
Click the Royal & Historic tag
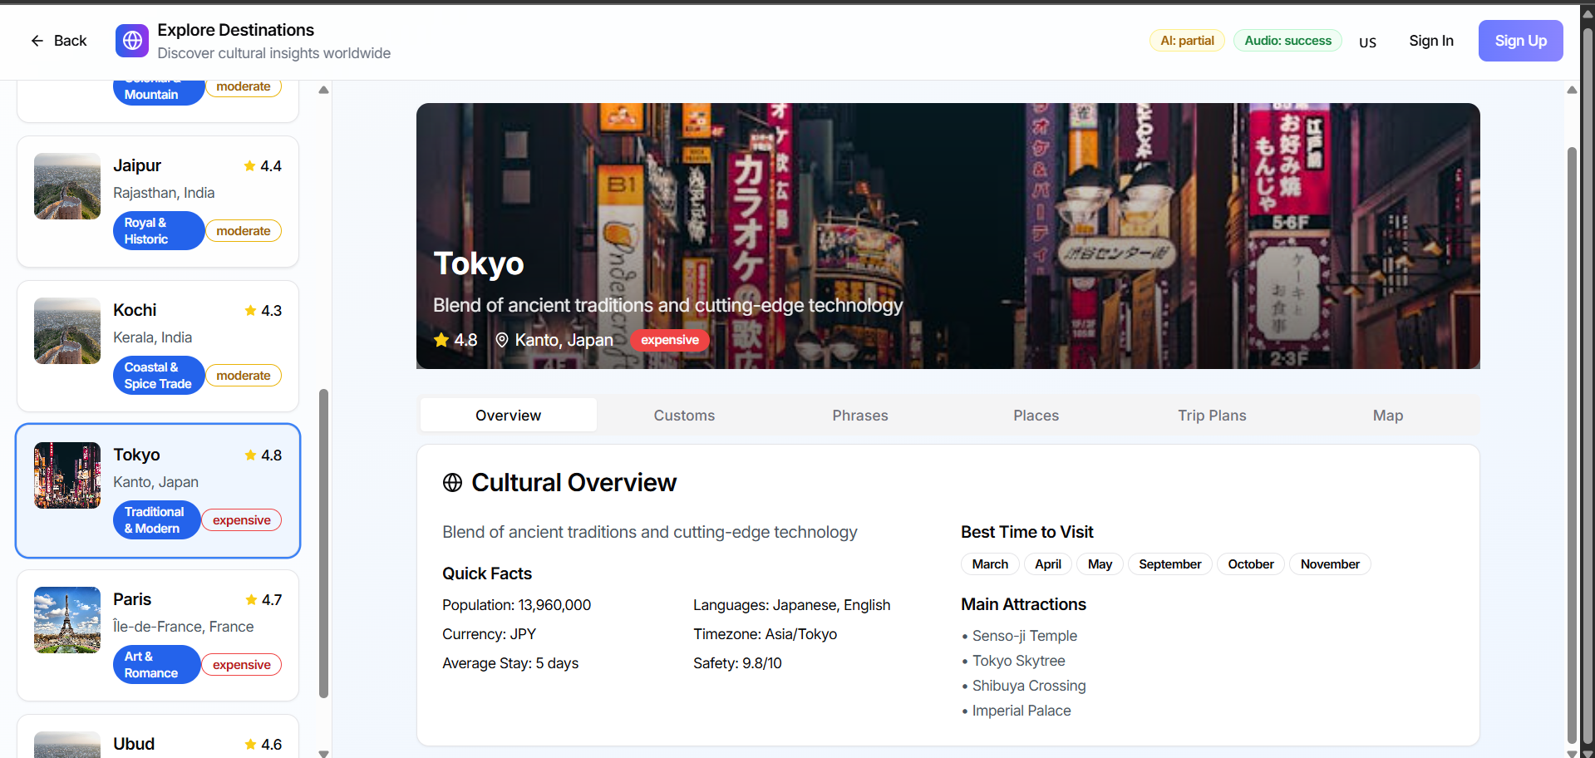click(x=159, y=231)
